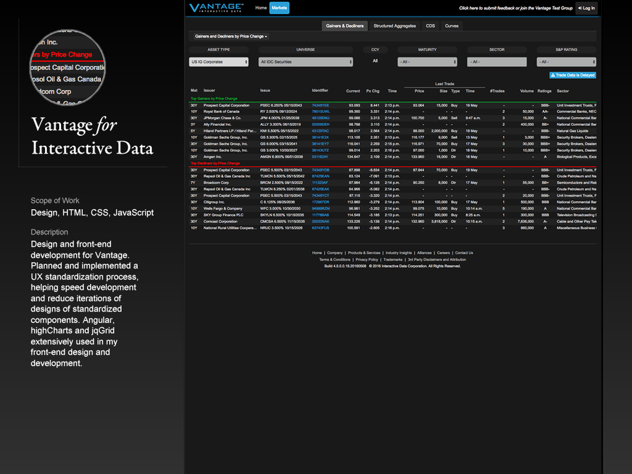Open the Maturity filter dropdown
Image resolution: width=632 pixels, height=474 pixels.
(x=427, y=62)
